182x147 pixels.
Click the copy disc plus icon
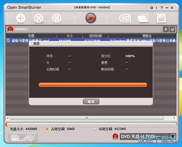tap(125, 18)
